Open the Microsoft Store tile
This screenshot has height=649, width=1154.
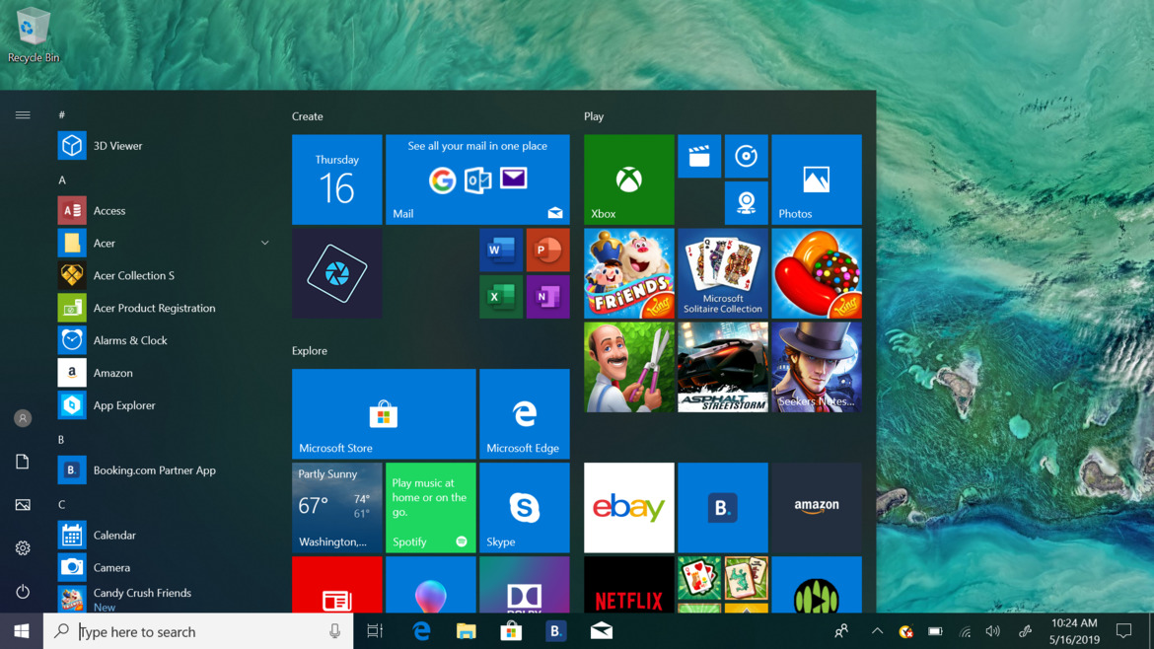click(x=384, y=413)
